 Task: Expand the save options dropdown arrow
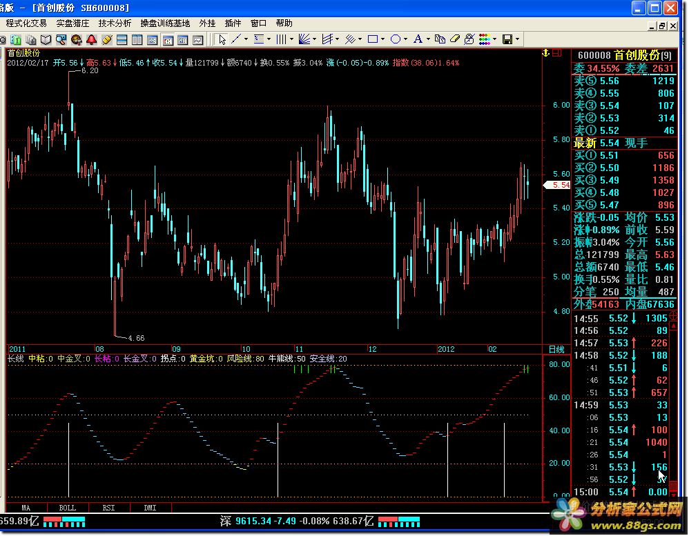tap(518, 39)
